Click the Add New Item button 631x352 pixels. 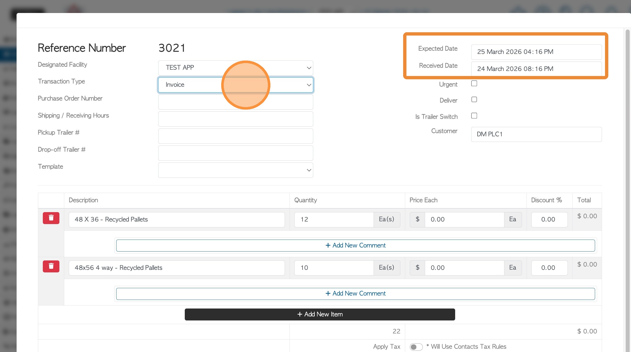pos(320,314)
